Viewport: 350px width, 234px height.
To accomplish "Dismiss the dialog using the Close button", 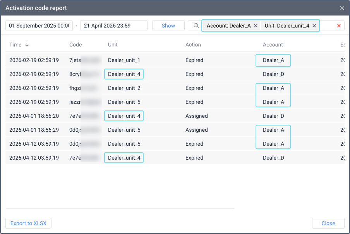I will click(328, 223).
